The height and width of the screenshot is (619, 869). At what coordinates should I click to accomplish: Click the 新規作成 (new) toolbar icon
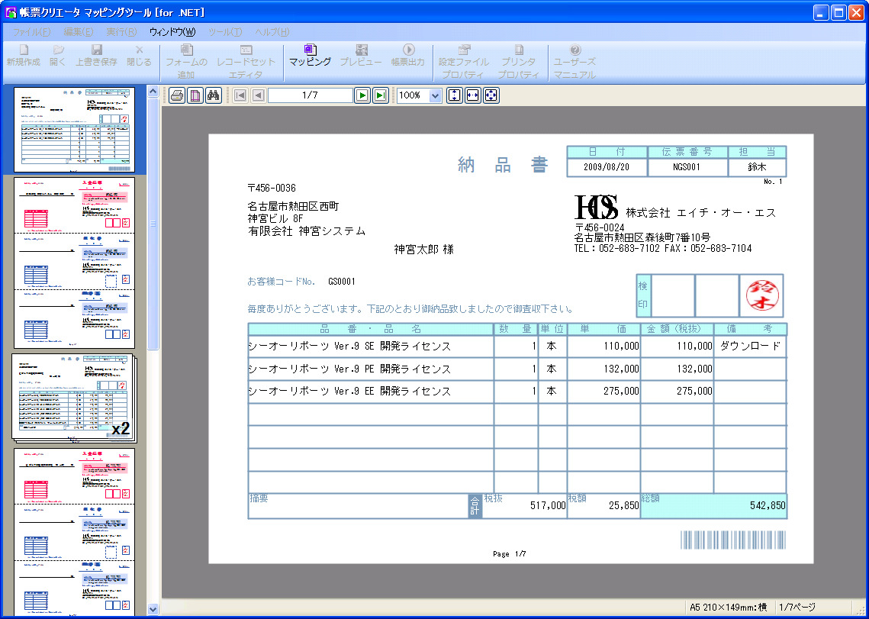tap(24, 56)
